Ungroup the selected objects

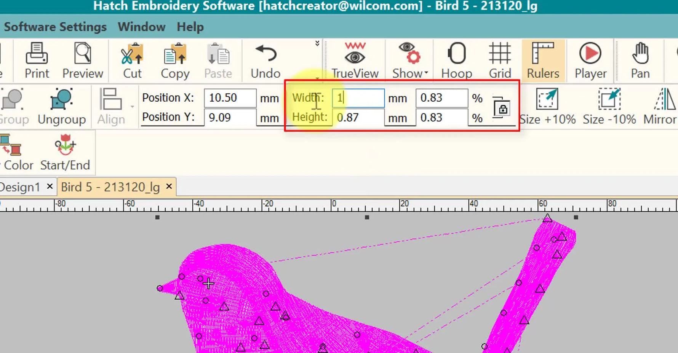[x=62, y=107]
